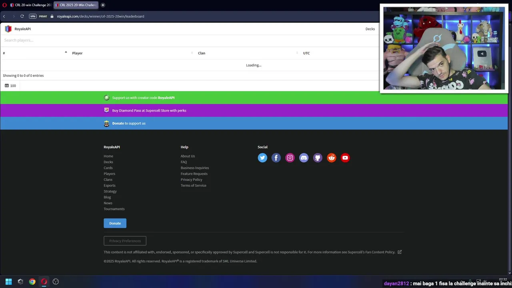Viewport: 512px width, 288px height.
Task: Go to Home in footer
Action: pyautogui.click(x=108, y=156)
